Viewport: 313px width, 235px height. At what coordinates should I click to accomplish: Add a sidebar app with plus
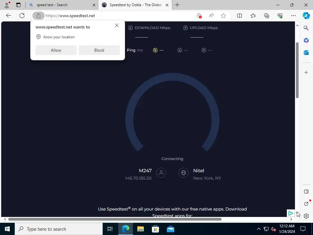pos(306,72)
